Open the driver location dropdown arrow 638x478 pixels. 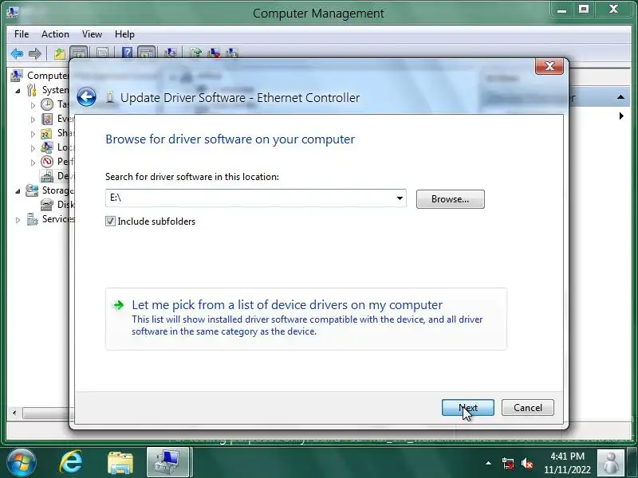[x=400, y=198]
